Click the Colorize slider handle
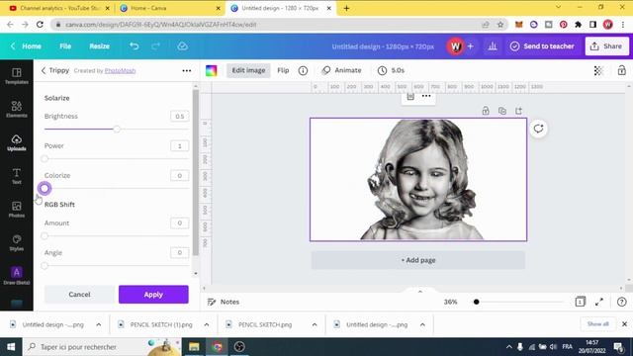This screenshot has width=633, height=356. pos(45,188)
